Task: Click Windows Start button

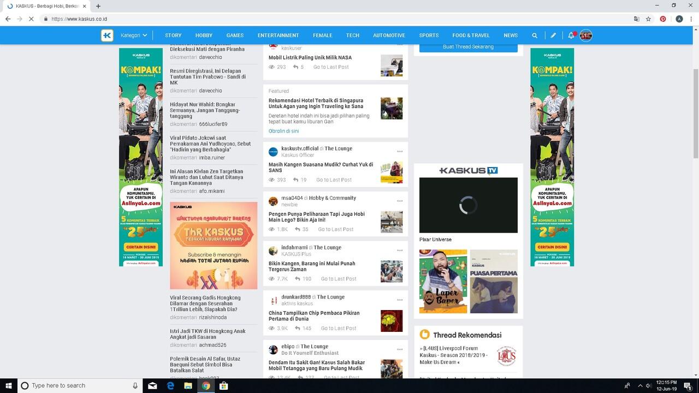Action: [8, 385]
